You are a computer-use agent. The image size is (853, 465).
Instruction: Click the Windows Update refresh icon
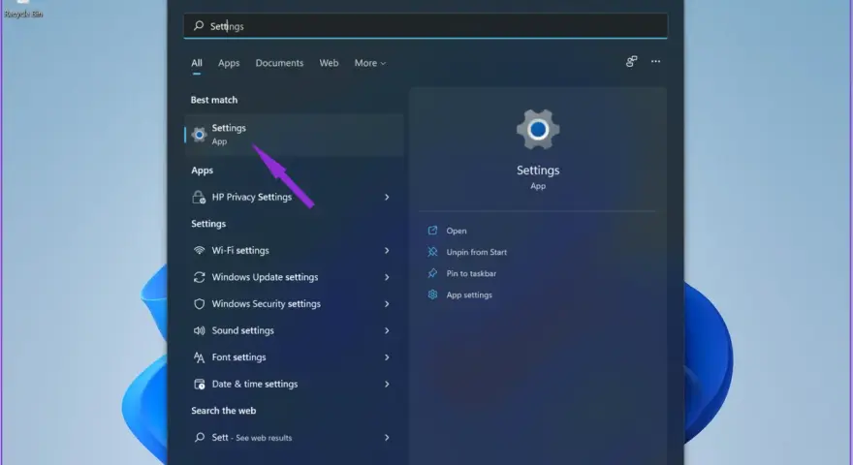coord(199,277)
